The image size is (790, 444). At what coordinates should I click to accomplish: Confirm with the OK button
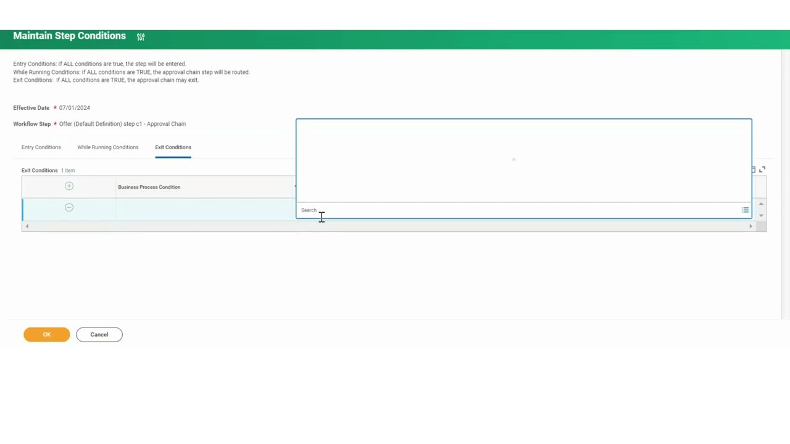(47, 335)
